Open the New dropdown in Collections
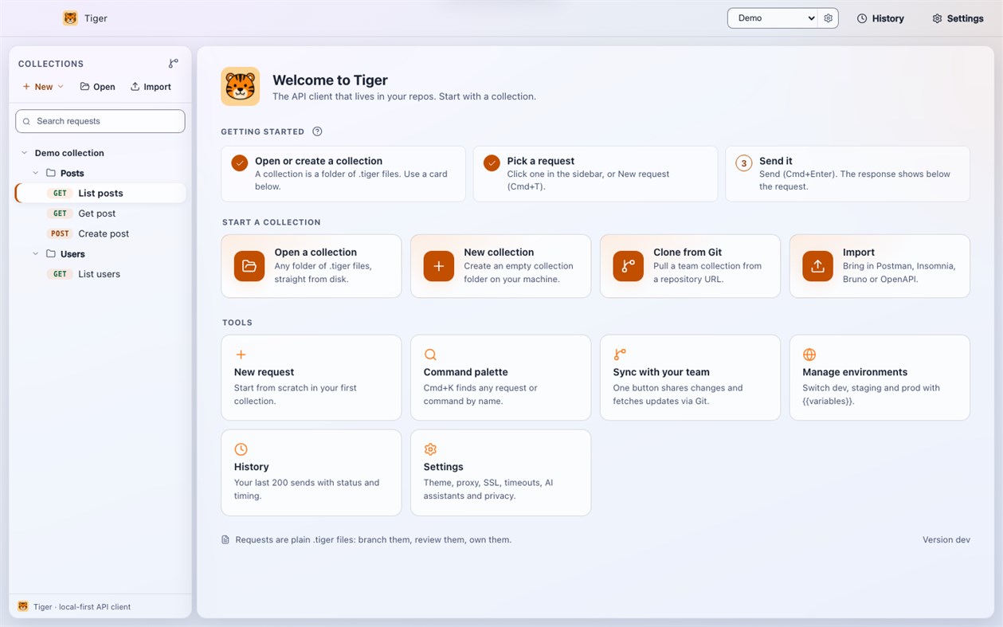This screenshot has height=627, width=1003. point(43,87)
